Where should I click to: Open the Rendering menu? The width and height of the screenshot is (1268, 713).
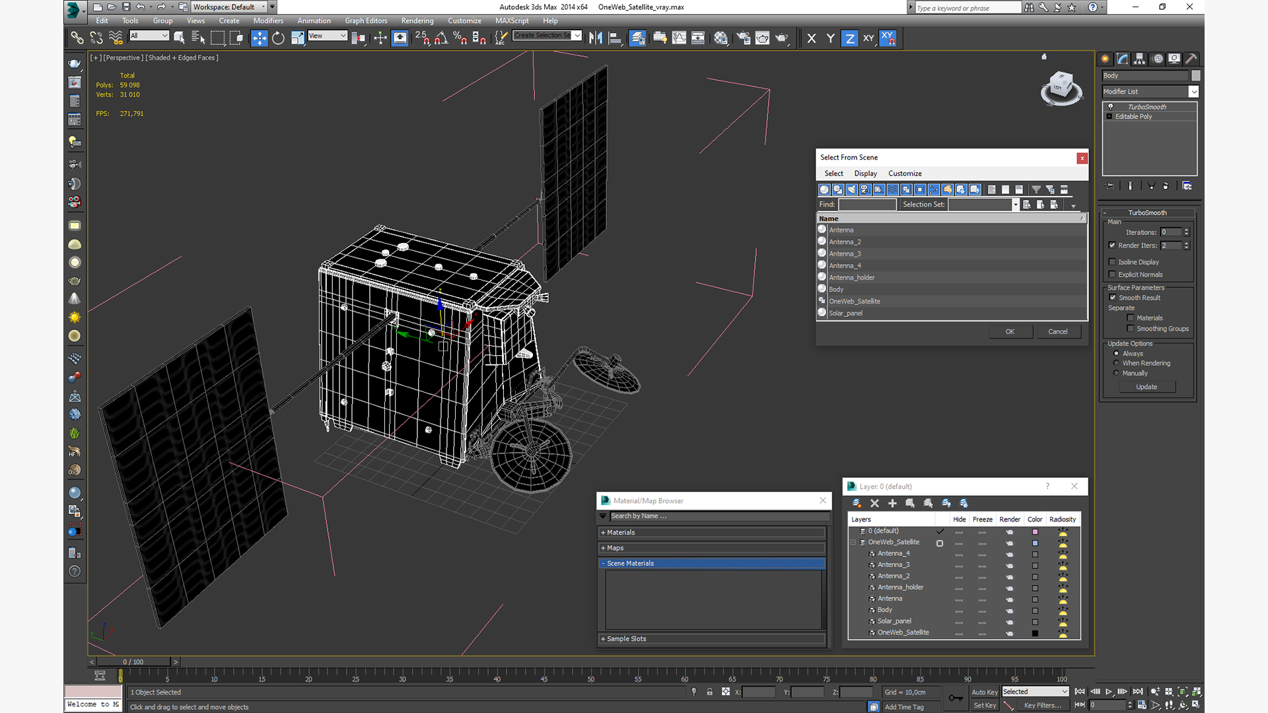pos(417,20)
